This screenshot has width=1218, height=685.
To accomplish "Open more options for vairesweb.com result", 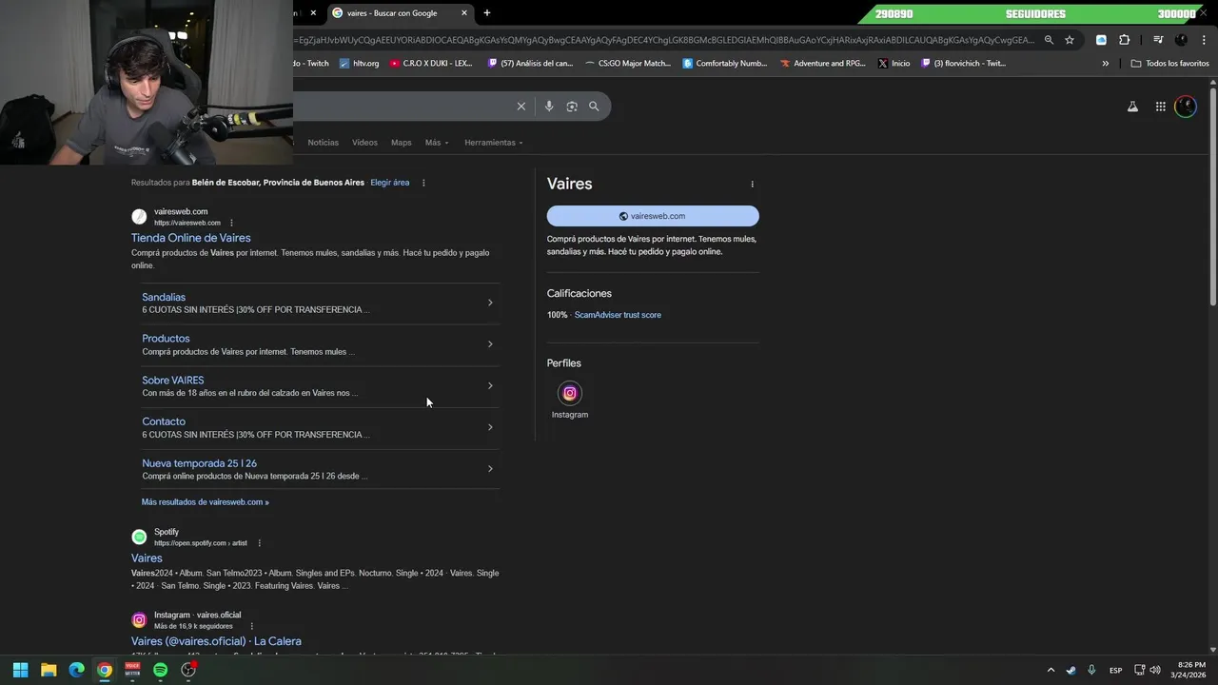I will point(231,223).
